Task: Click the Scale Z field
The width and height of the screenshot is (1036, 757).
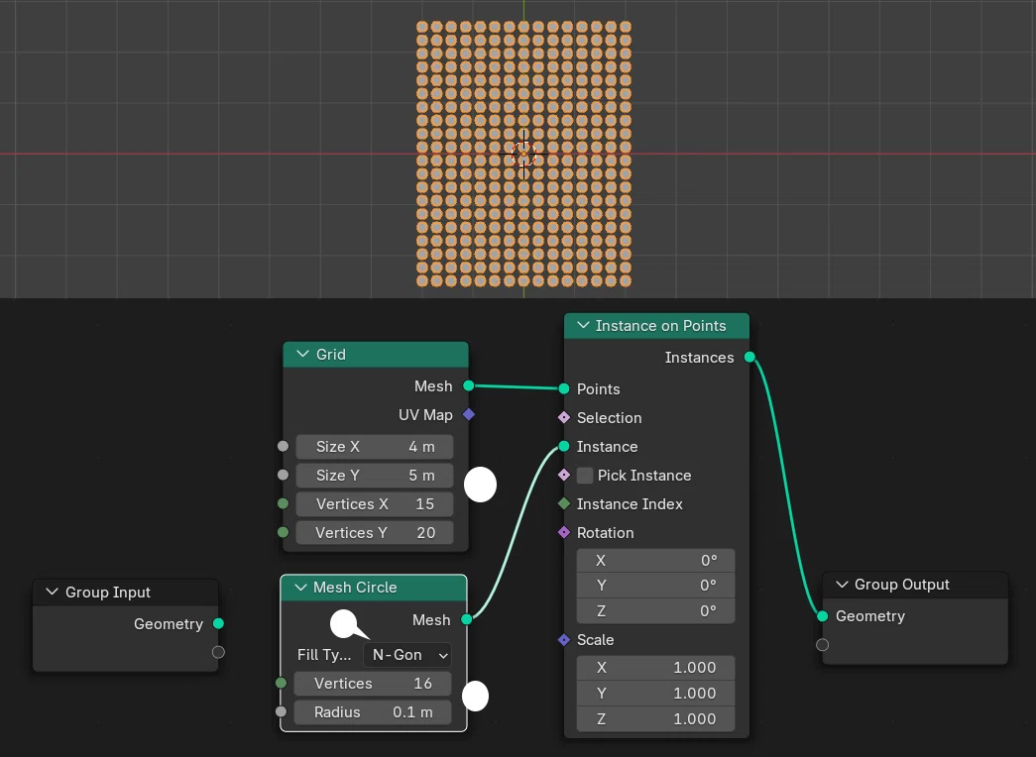Action: point(655,718)
